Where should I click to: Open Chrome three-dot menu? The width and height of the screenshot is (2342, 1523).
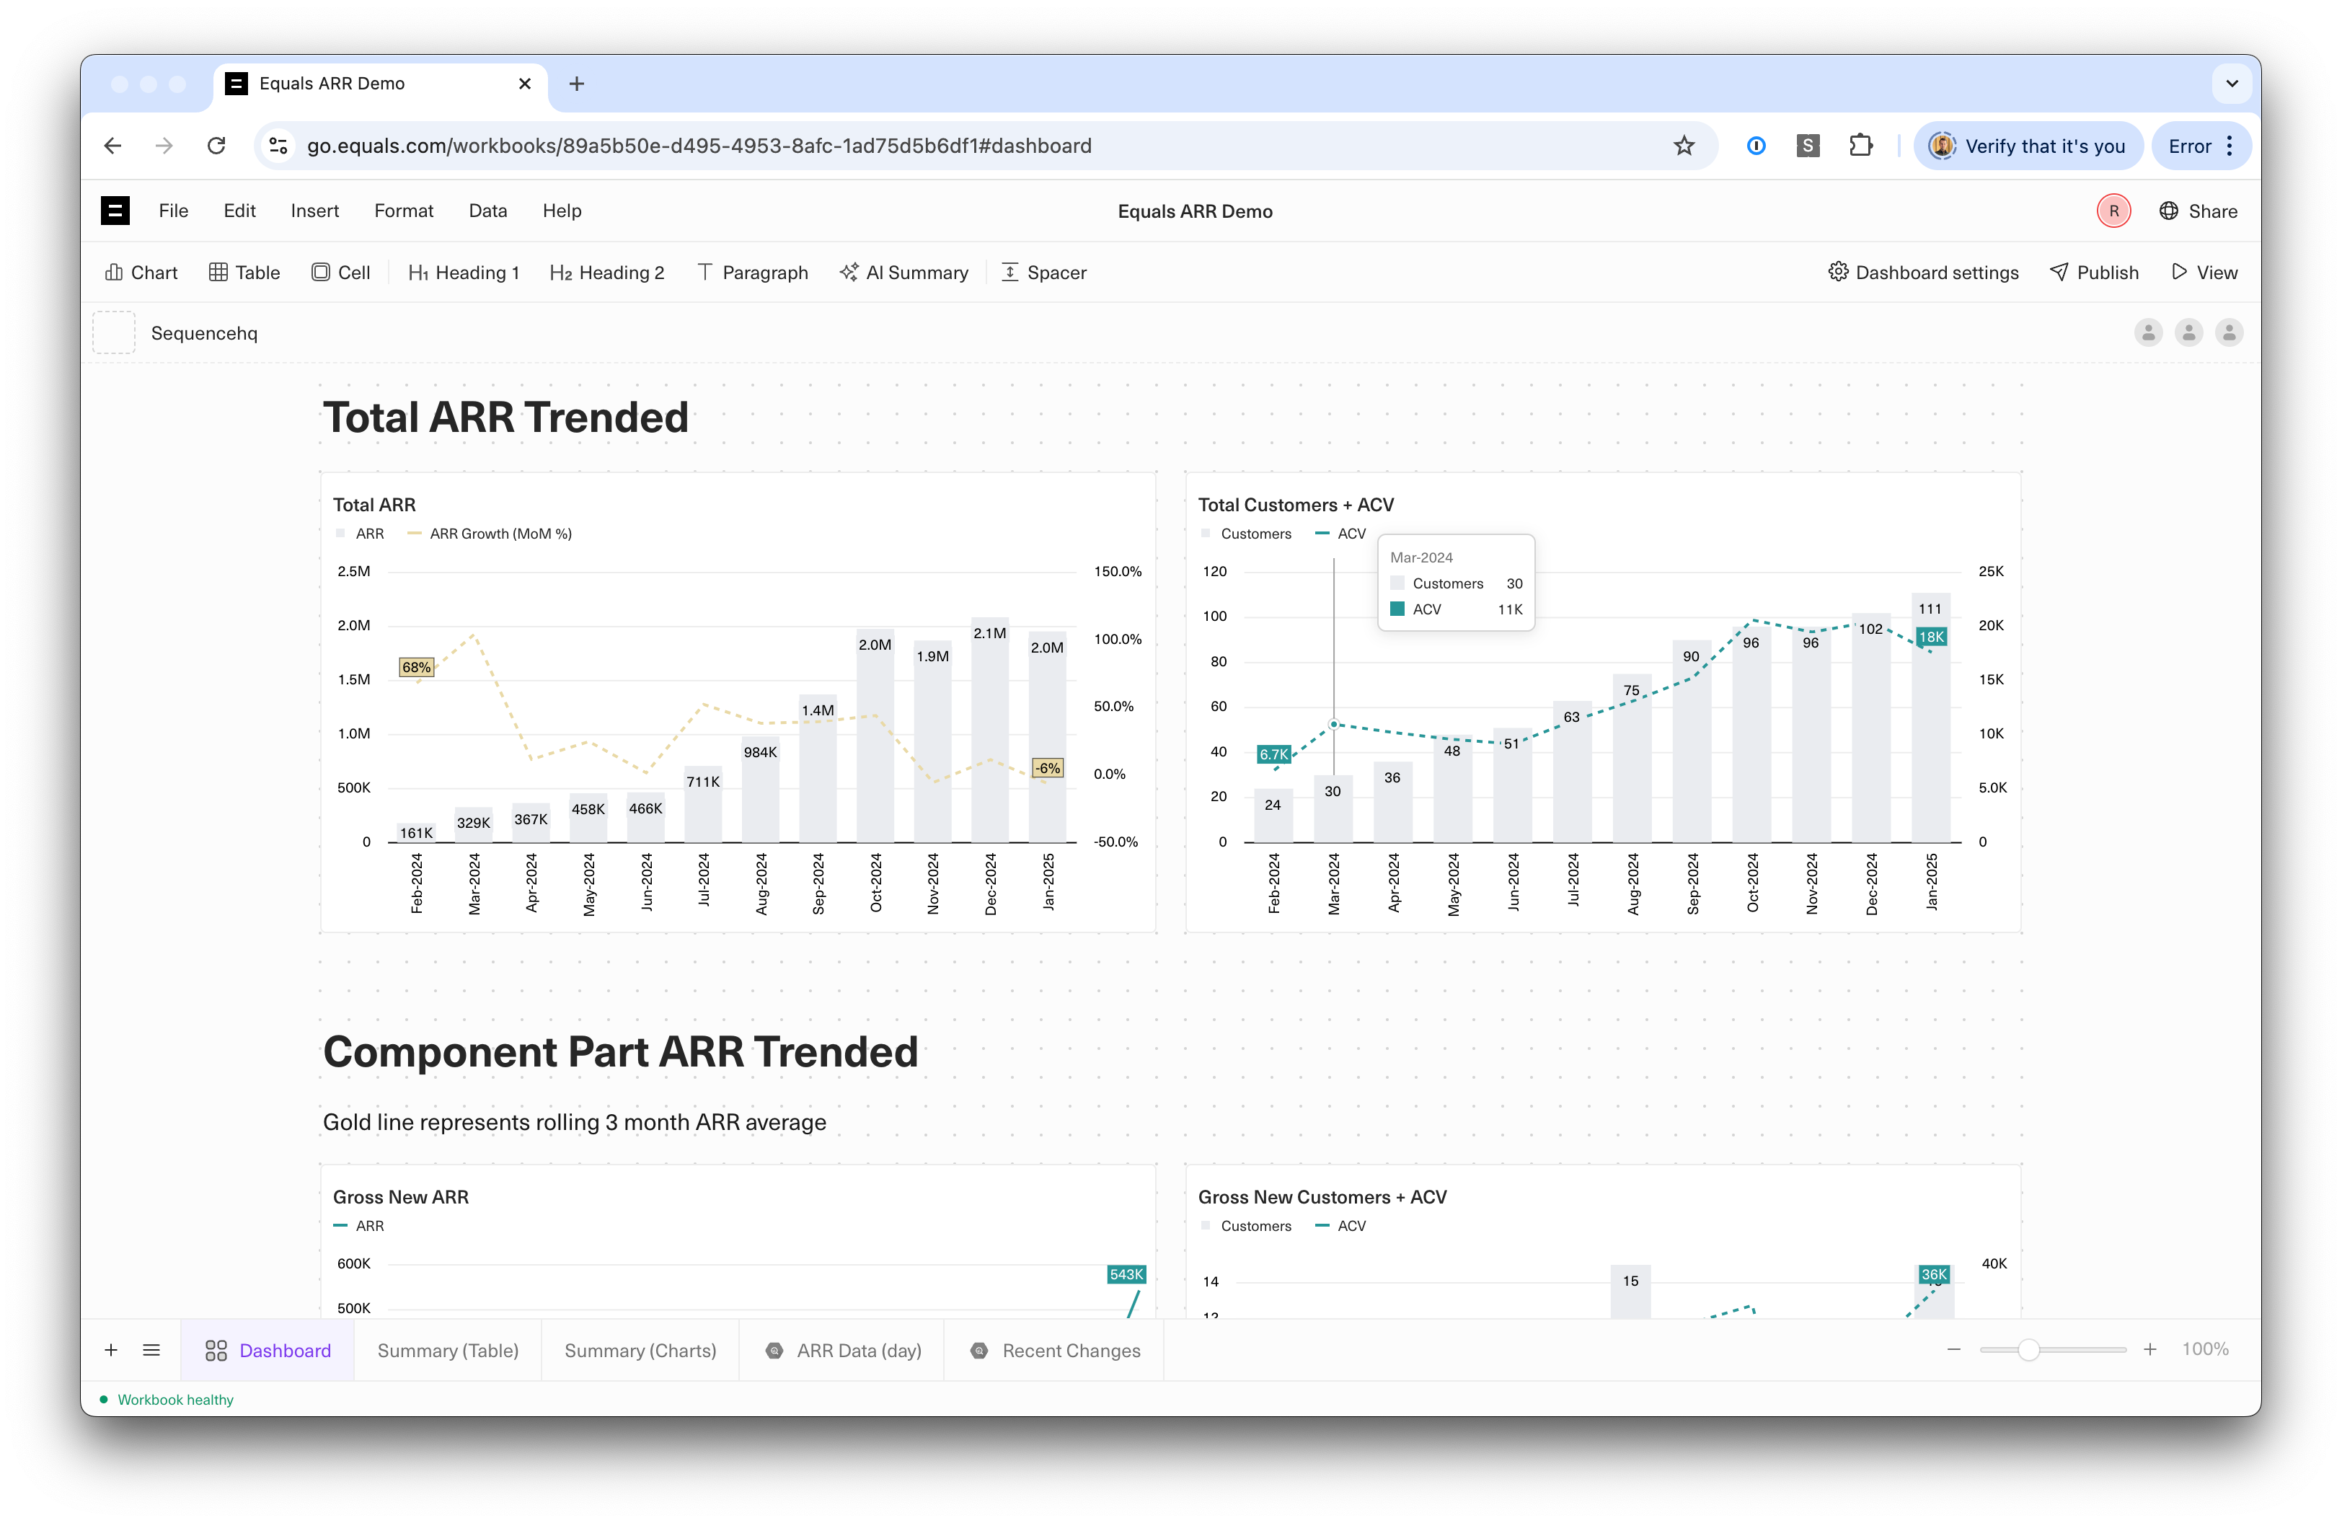[2230, 146]
